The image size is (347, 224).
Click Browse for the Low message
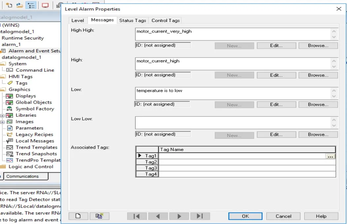(318, 105)
